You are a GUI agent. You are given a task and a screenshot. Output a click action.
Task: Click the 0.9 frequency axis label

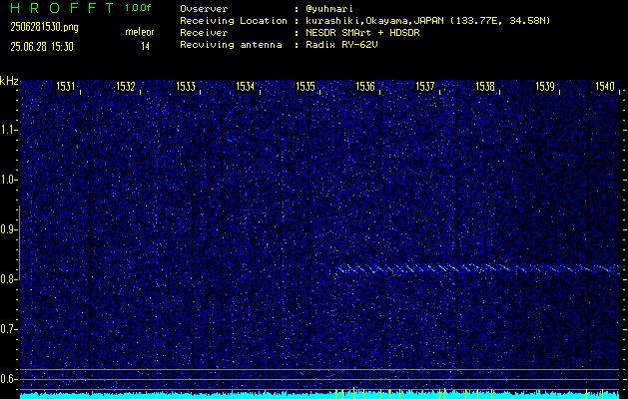[7, 229]
